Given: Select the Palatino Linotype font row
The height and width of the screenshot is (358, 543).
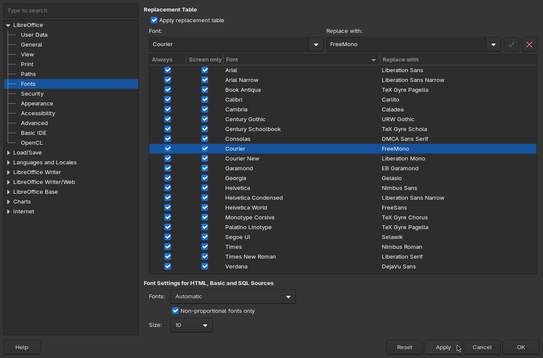Looking at the screenshot, I should pos(343,227).
